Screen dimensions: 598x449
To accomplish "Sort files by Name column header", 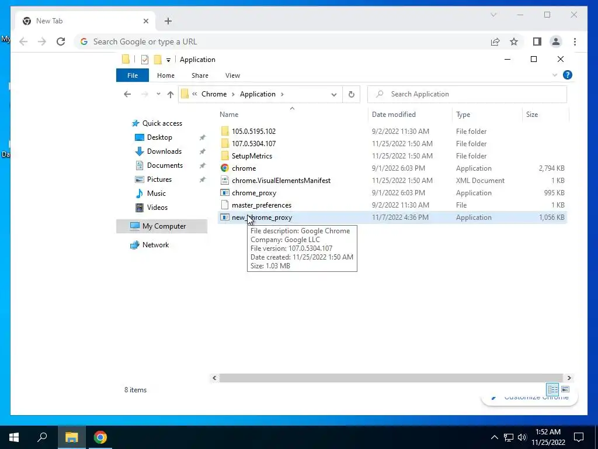I will pyautogui.click(x=293, y=115).
